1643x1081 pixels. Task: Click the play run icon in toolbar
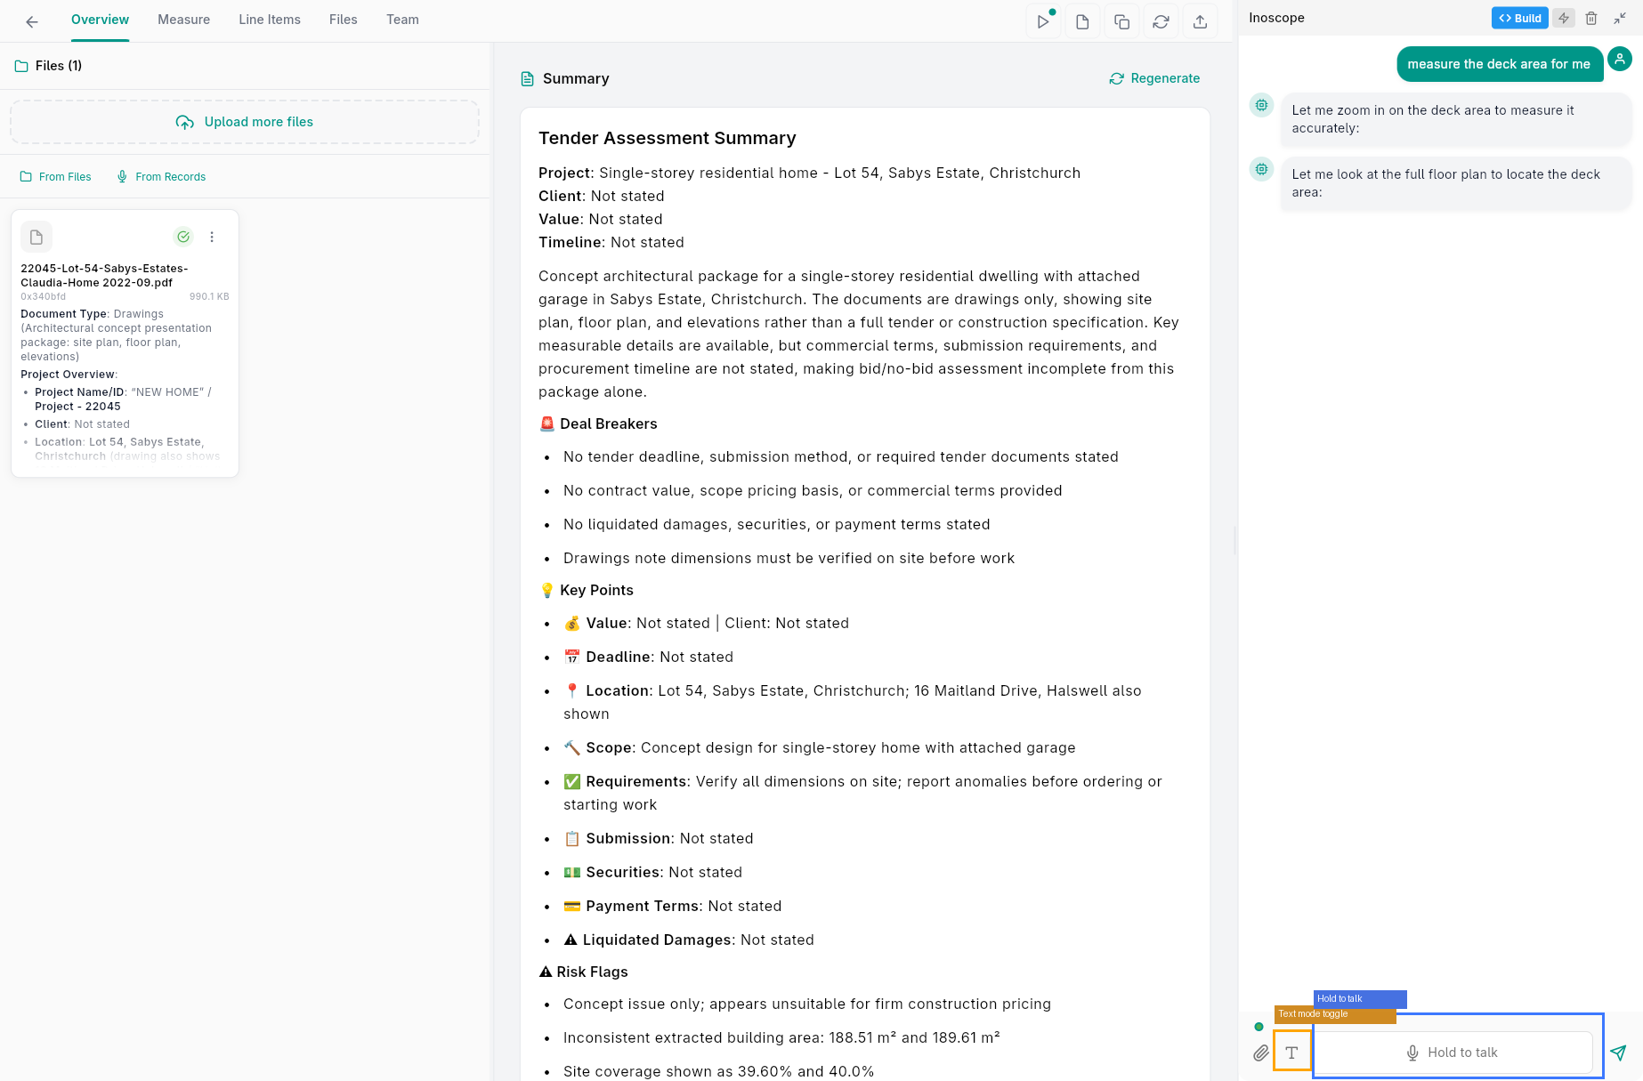pos(1042,21)
